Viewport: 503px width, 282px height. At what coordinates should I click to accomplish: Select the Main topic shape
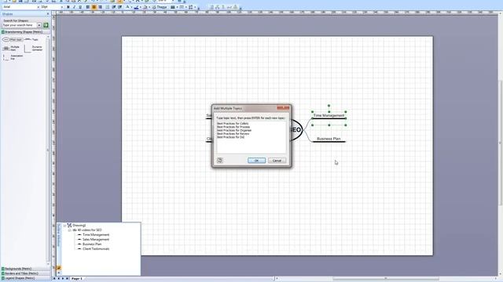coord(13,40)
